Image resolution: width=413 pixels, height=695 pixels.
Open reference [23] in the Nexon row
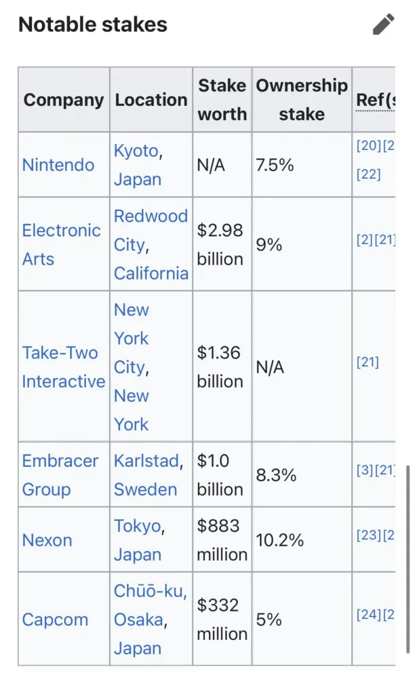pyautogui.click(x=368, y=535)
